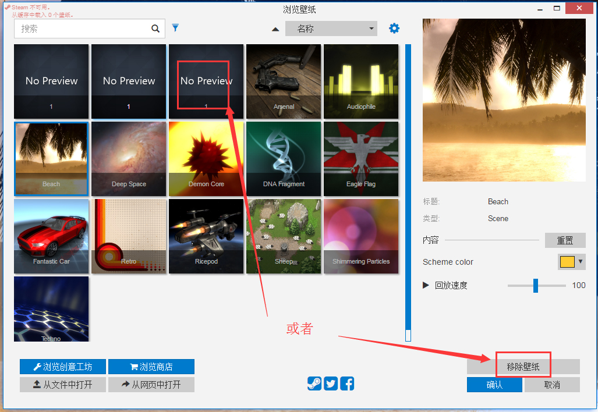This screenshot has width=598, height=412.
Task: Select the Demon Core wallpaper
Action: click(x=206, y=159)
